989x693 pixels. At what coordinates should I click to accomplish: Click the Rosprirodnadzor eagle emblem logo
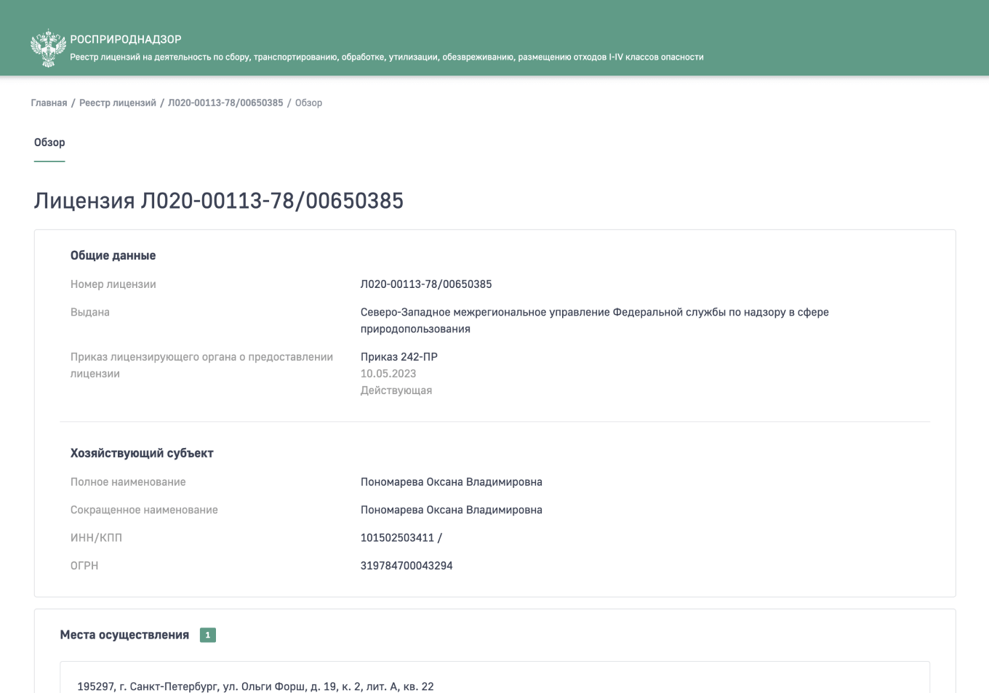click(x=48, y=48)
